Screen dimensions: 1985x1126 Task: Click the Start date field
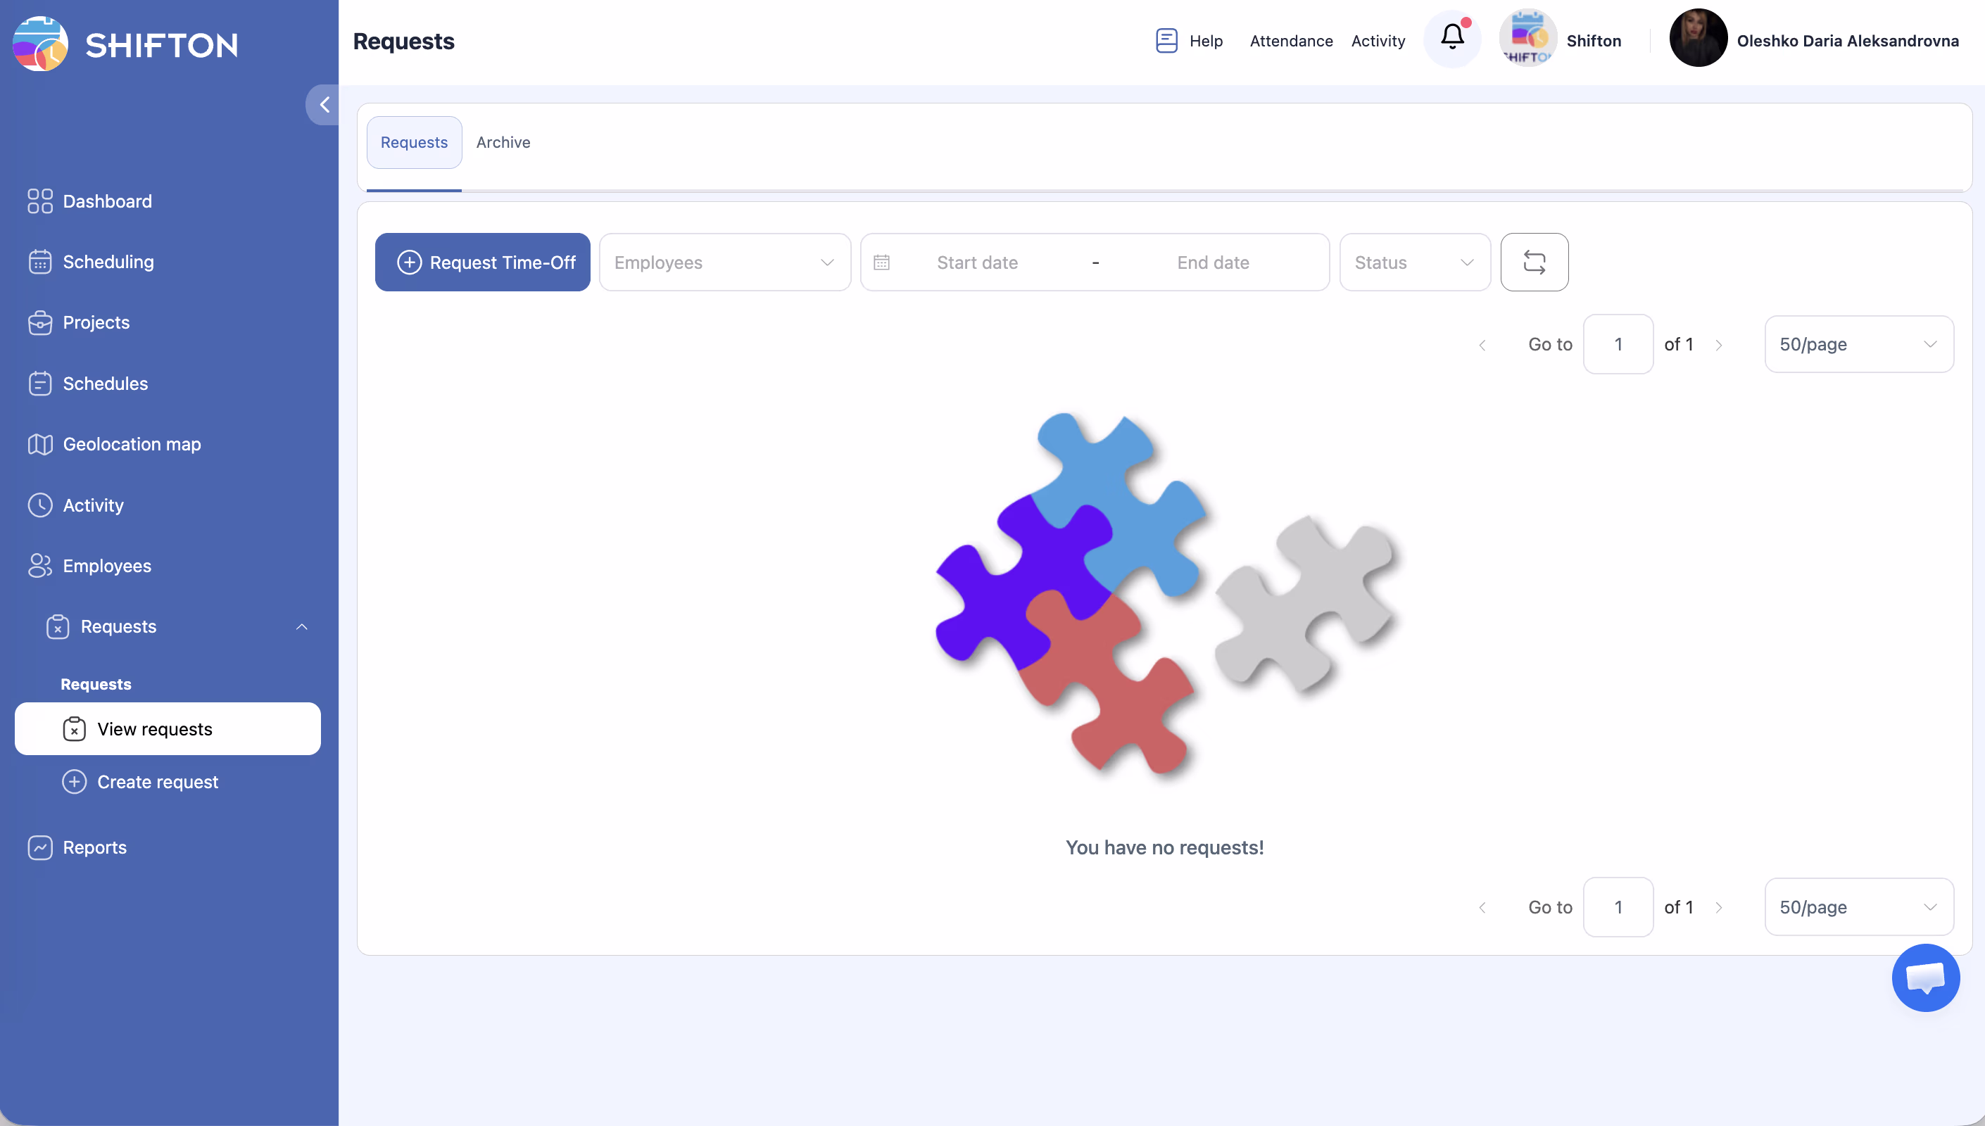[x=976, y=263]
